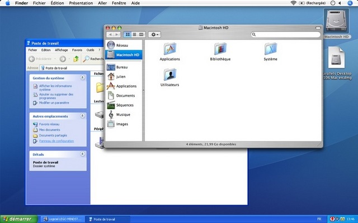Open the Édition menu in the macOS menu bar
The height and width of the screenshot is (223, 358).
57,3
